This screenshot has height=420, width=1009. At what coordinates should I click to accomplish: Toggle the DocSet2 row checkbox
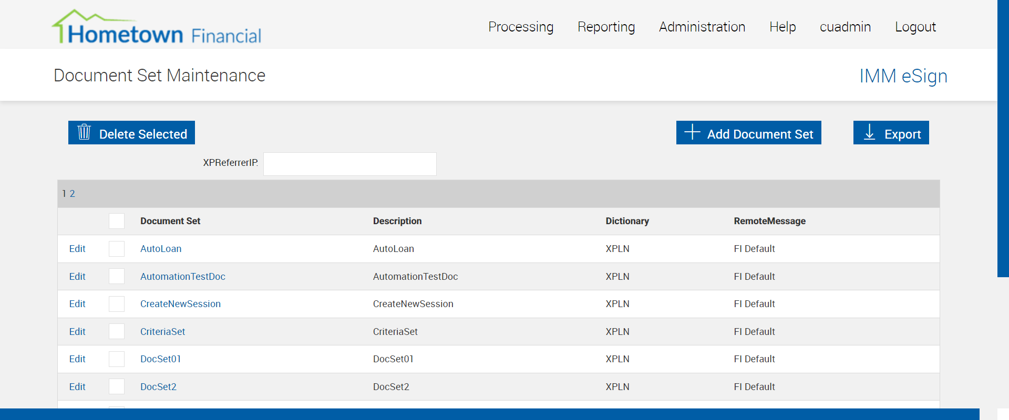pyautogui.click(x=117, y=387)
